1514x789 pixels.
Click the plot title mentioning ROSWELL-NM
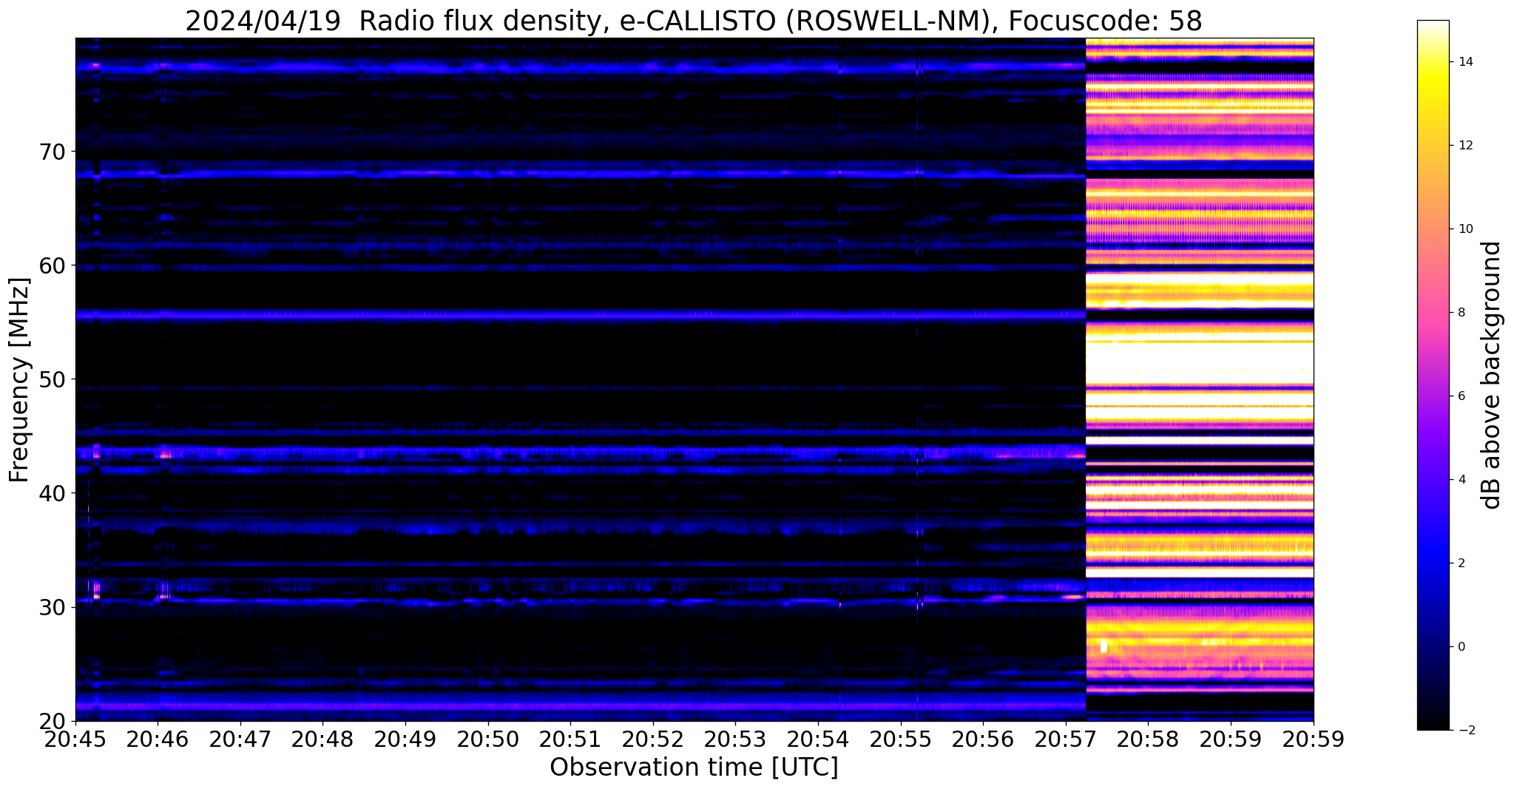pyautogui.click(x=694, y=21)
